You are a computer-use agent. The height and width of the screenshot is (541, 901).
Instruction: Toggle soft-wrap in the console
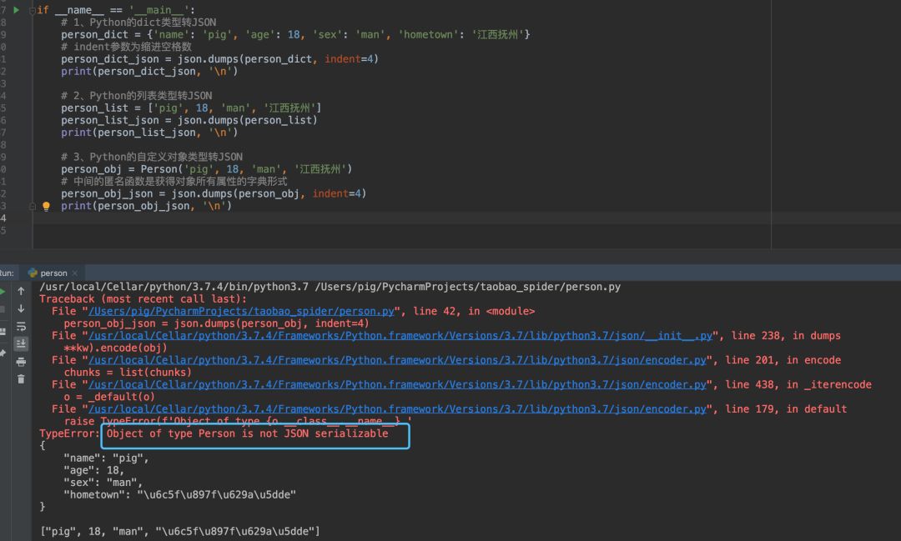[x=21, y=327]
